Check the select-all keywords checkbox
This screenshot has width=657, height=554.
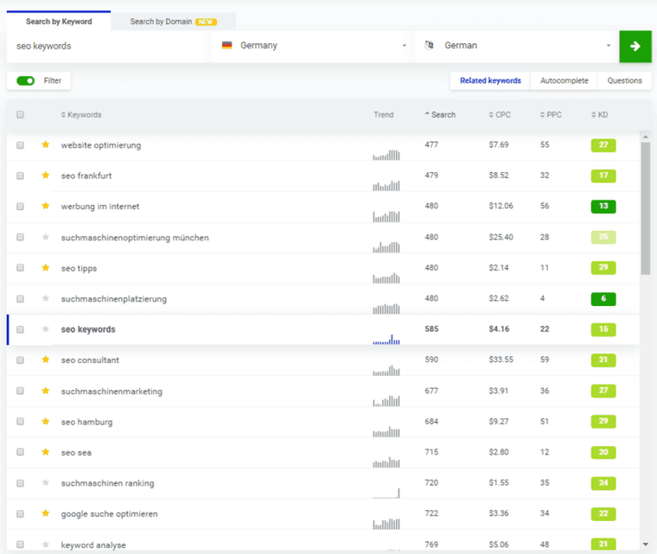[x=20, y=114]
